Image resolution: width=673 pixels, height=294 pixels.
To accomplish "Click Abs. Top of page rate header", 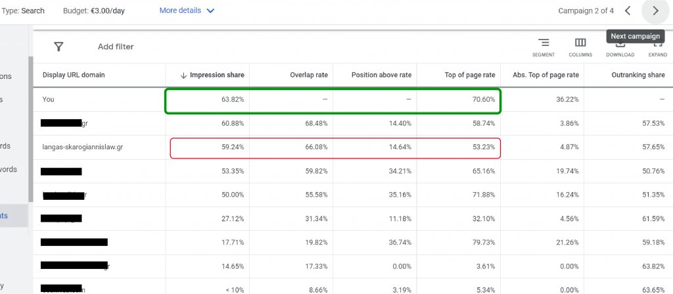I will [x=545, y=75].
